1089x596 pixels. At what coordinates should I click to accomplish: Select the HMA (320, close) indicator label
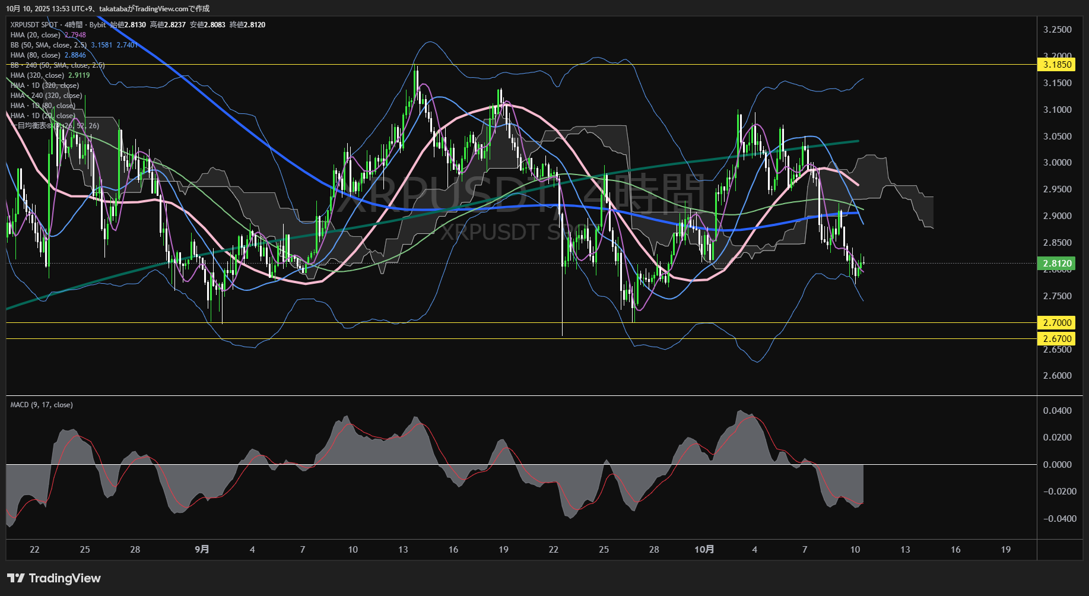(x=37, y=75)
